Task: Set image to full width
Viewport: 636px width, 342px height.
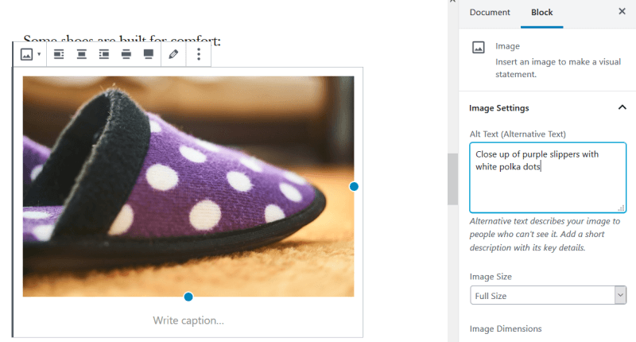Action: coord(149,54)
